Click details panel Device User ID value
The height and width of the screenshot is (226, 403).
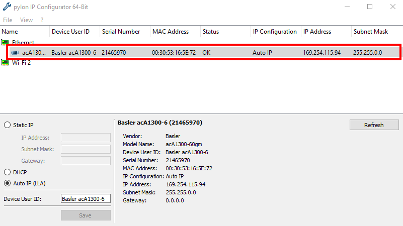click(187, 152)
